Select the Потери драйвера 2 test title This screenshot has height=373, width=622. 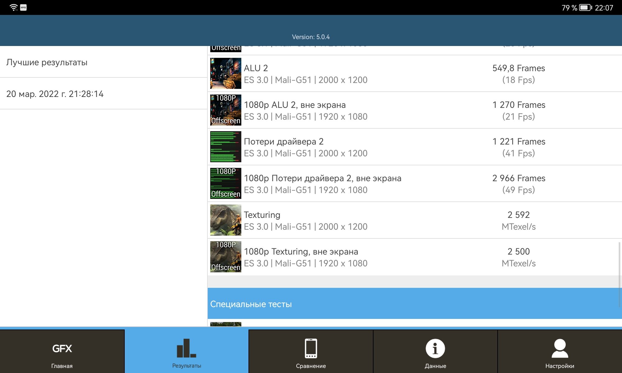284,141
